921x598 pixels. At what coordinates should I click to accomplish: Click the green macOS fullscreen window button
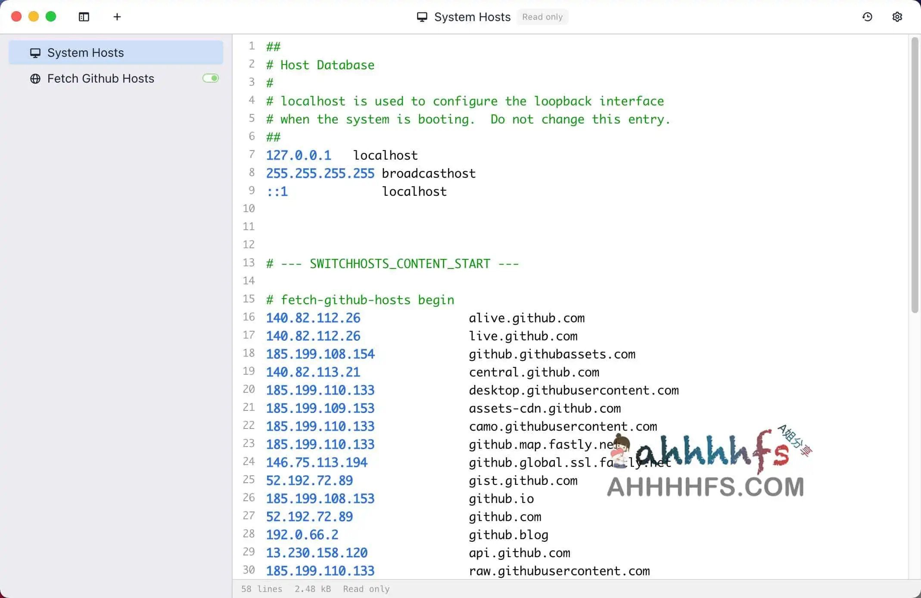coord(51,17)
